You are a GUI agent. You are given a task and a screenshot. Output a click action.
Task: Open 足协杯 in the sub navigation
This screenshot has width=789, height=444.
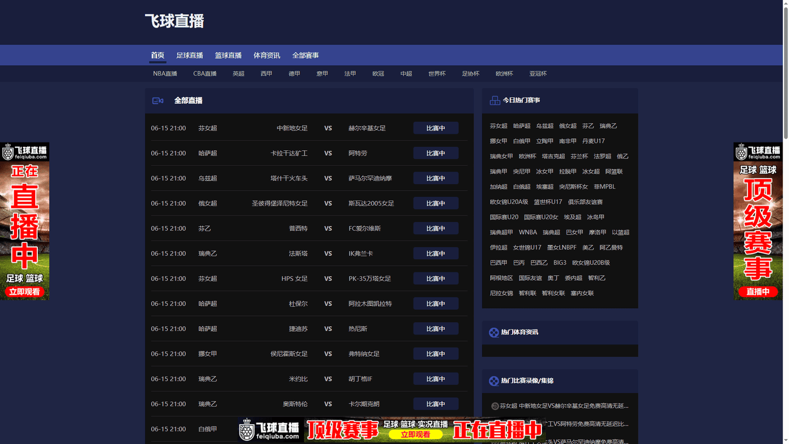tap(470, 73)
